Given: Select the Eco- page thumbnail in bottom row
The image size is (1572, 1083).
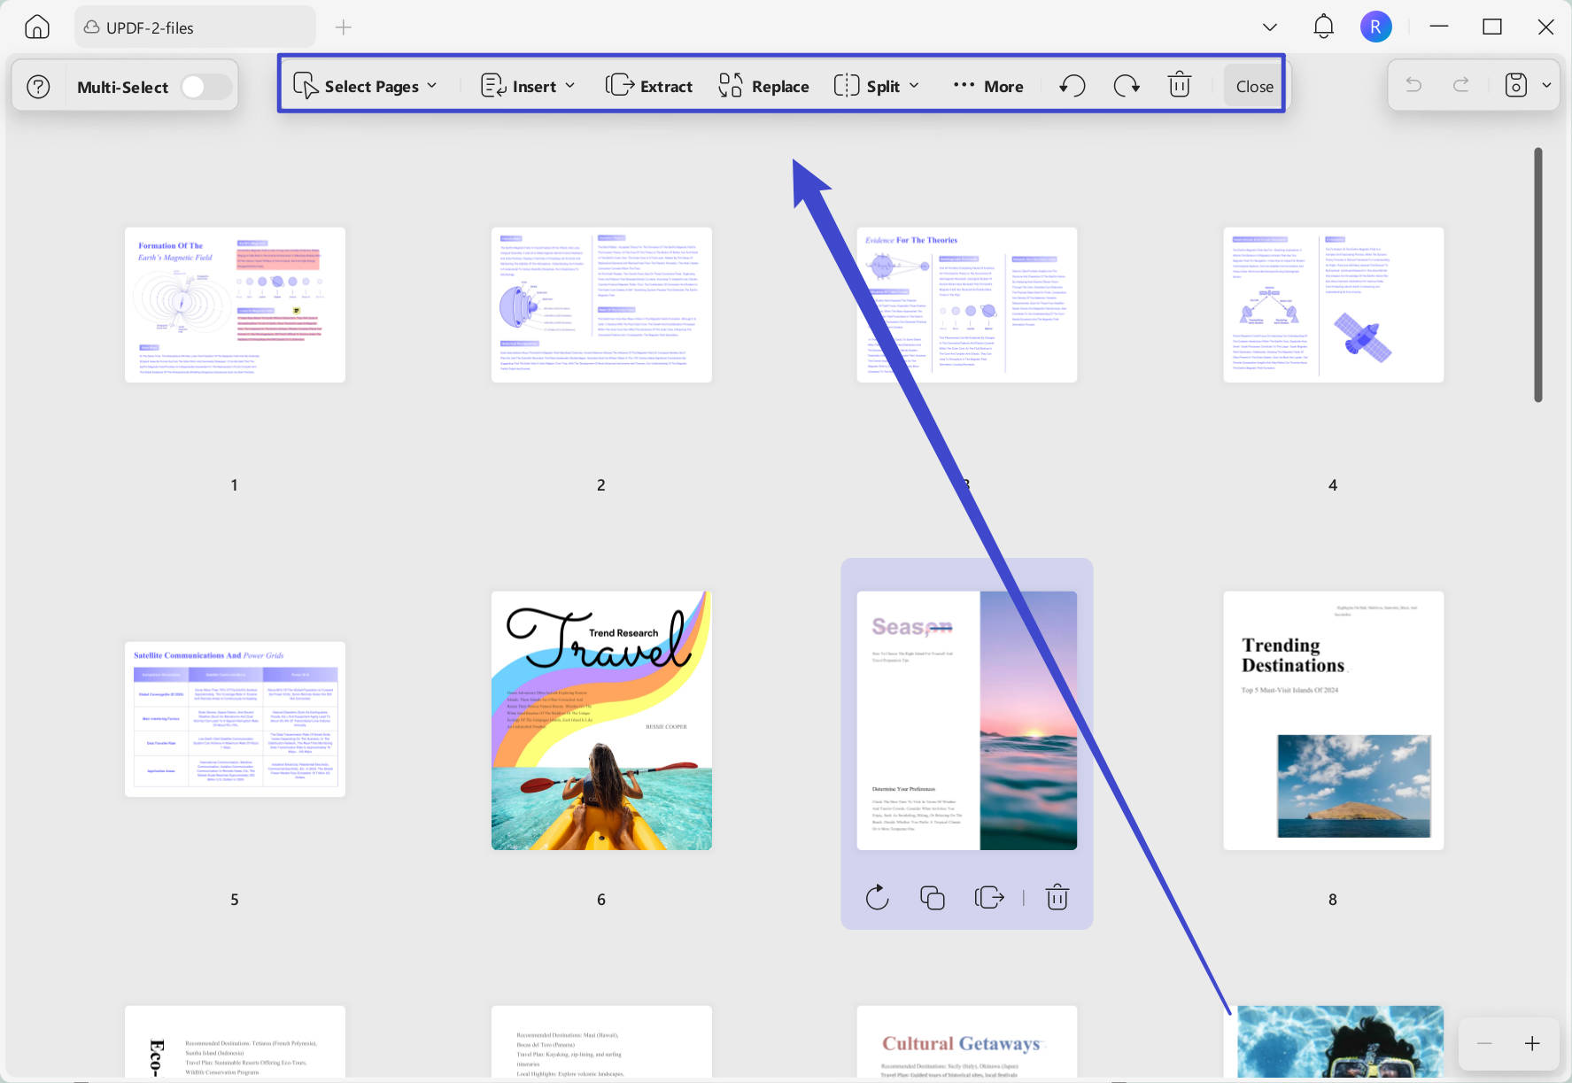Looking at the screenshot, I should tap(235, 1042).
